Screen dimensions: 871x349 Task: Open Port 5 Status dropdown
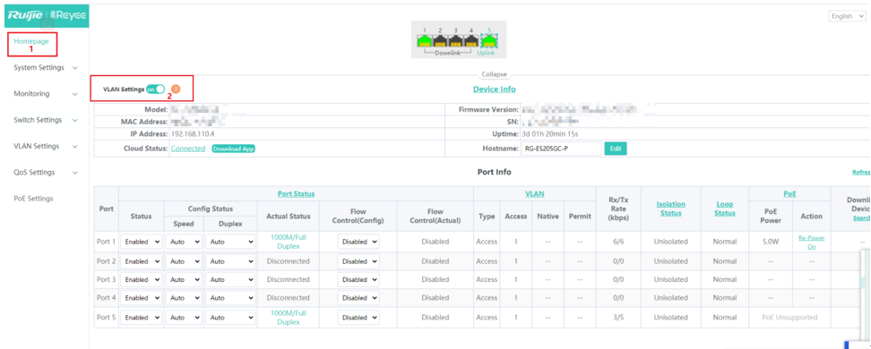pyautogui.click(x=141, y=318)
